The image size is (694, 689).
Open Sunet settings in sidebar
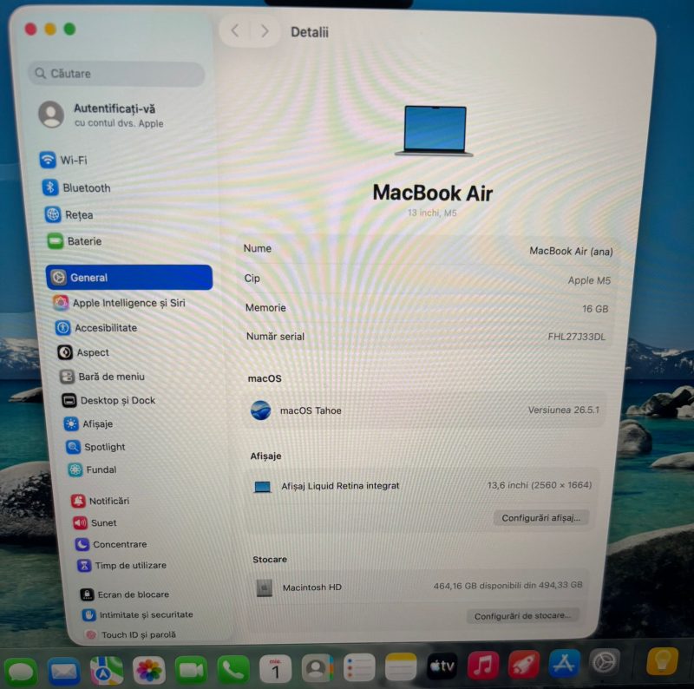(x=95, y=523)
